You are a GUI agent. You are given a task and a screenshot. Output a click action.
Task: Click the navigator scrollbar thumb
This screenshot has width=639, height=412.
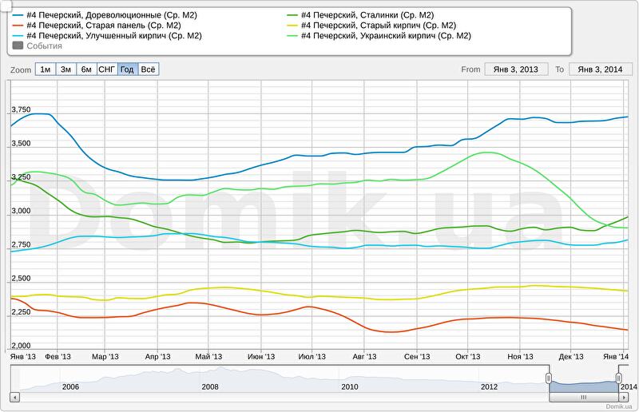point(583,397)
